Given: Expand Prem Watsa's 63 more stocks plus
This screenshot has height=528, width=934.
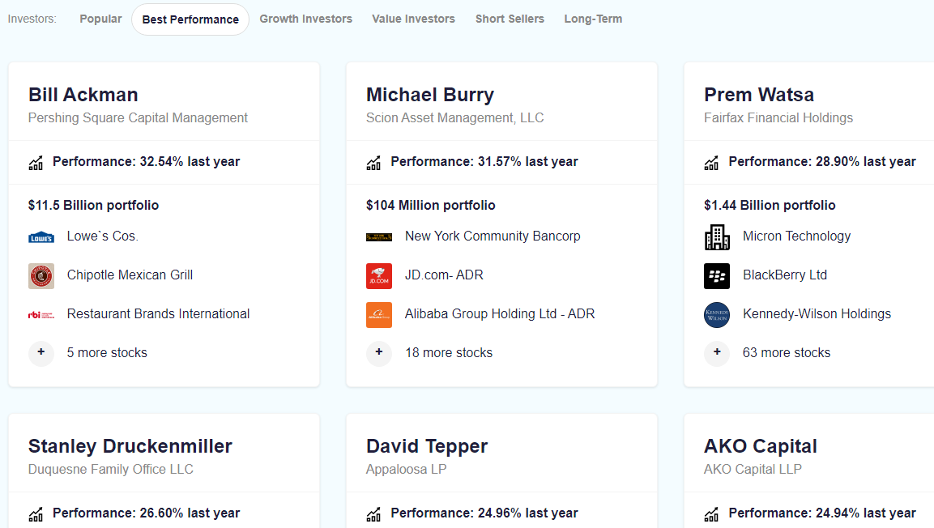Looking at the screenshot, I should point(717,352).
